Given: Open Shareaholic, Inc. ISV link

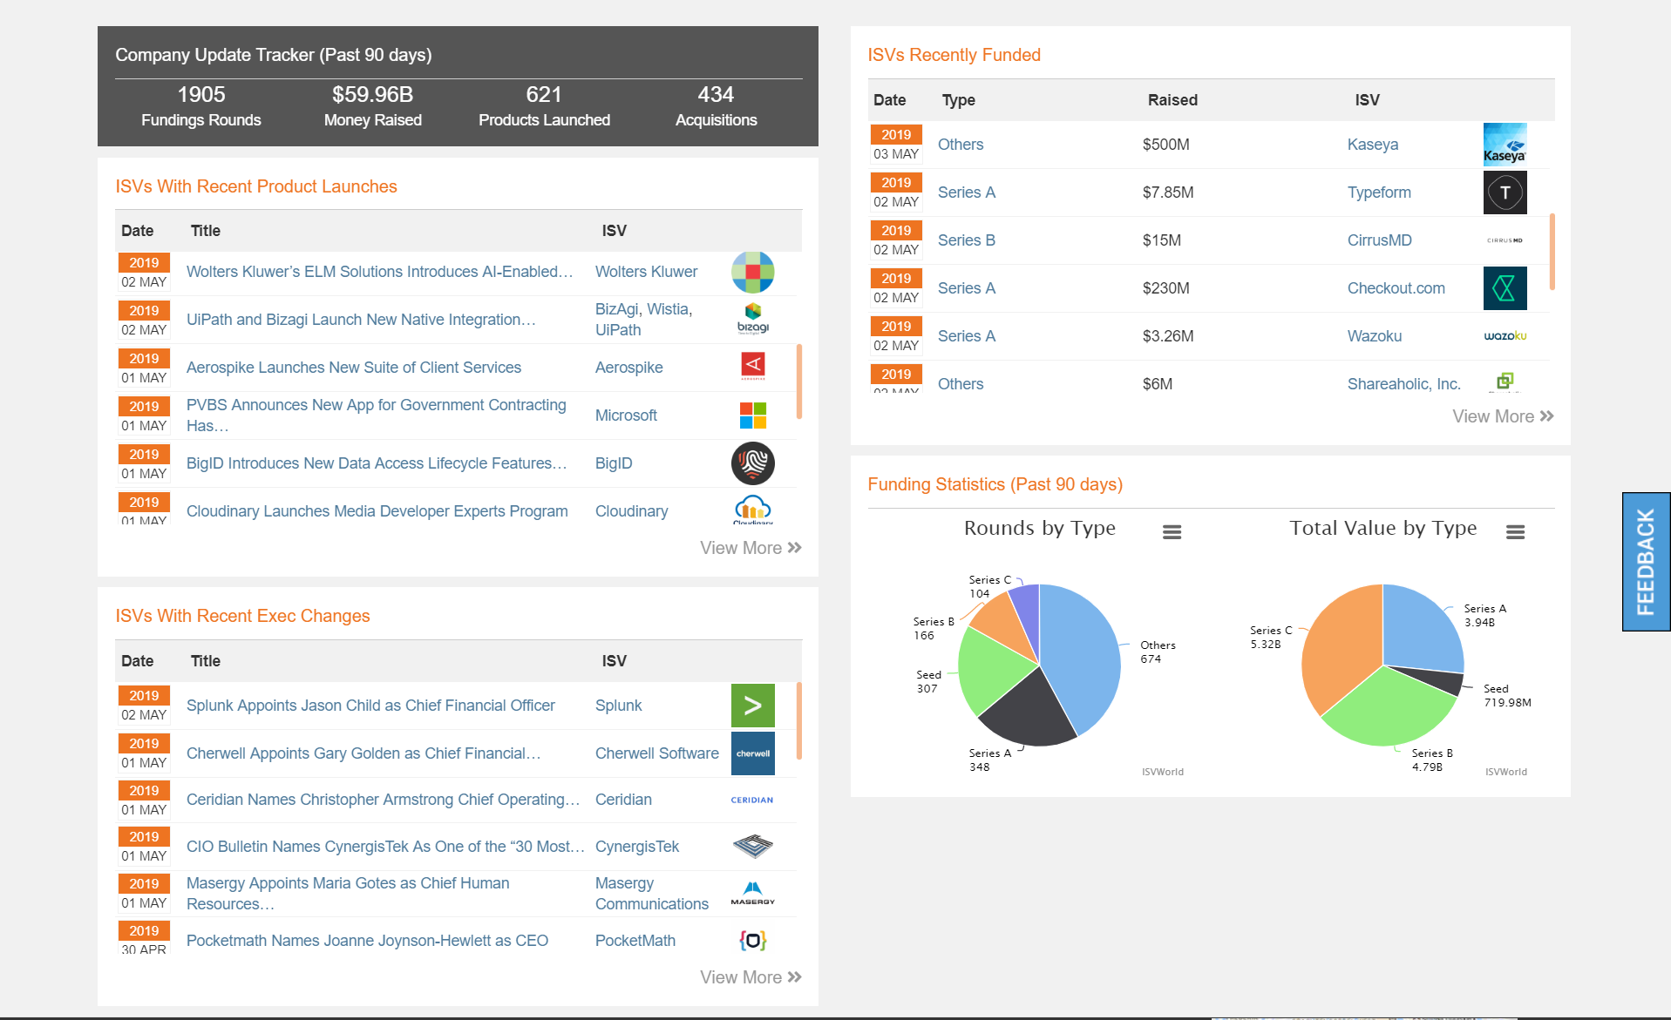Looking at the screenshot, I should 1404,384.
